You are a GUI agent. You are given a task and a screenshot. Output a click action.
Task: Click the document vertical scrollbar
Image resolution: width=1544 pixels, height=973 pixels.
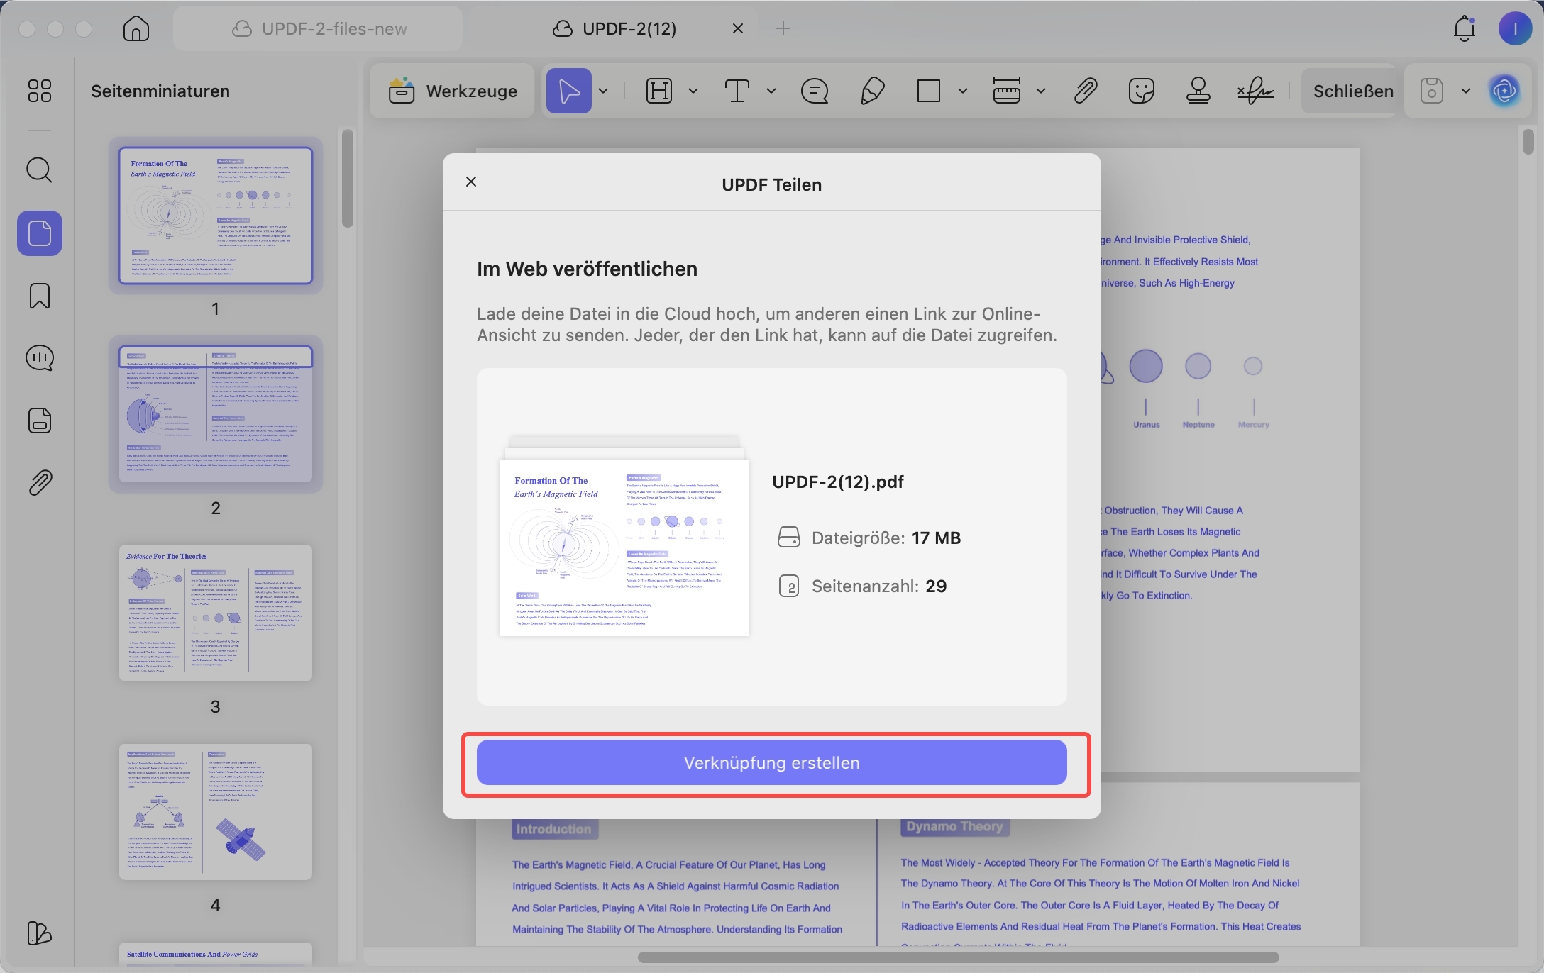(1528, 140)
